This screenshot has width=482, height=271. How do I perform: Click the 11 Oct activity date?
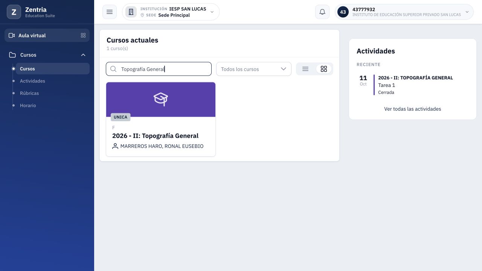[x=363, y=81]
